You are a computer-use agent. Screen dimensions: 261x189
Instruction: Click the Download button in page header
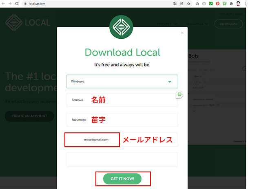tap(228, 24)
